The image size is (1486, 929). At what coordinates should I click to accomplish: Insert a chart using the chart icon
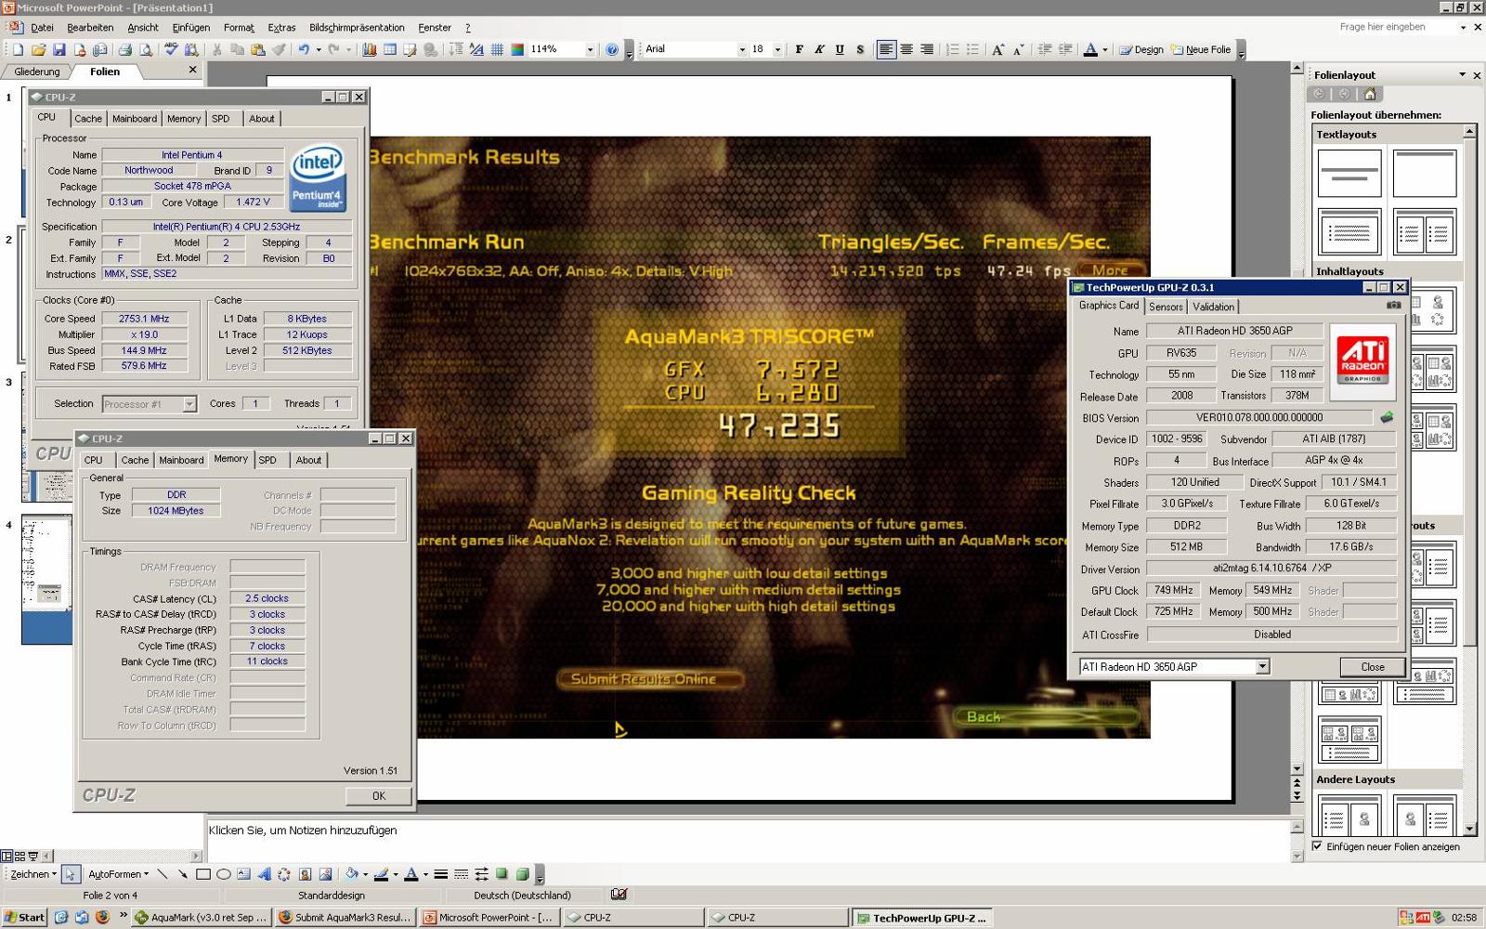point(369,50)
